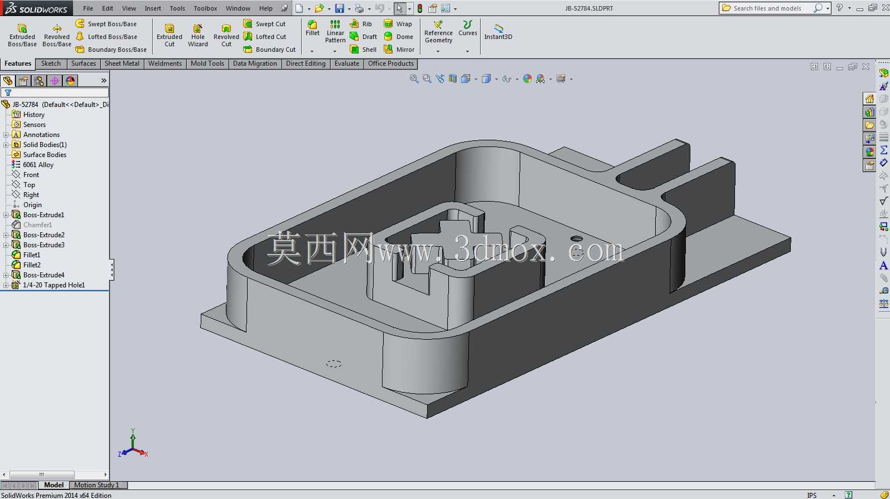890x499 pixels.
Task: Open the Tools menu
Action: click(x=177, y=8)
